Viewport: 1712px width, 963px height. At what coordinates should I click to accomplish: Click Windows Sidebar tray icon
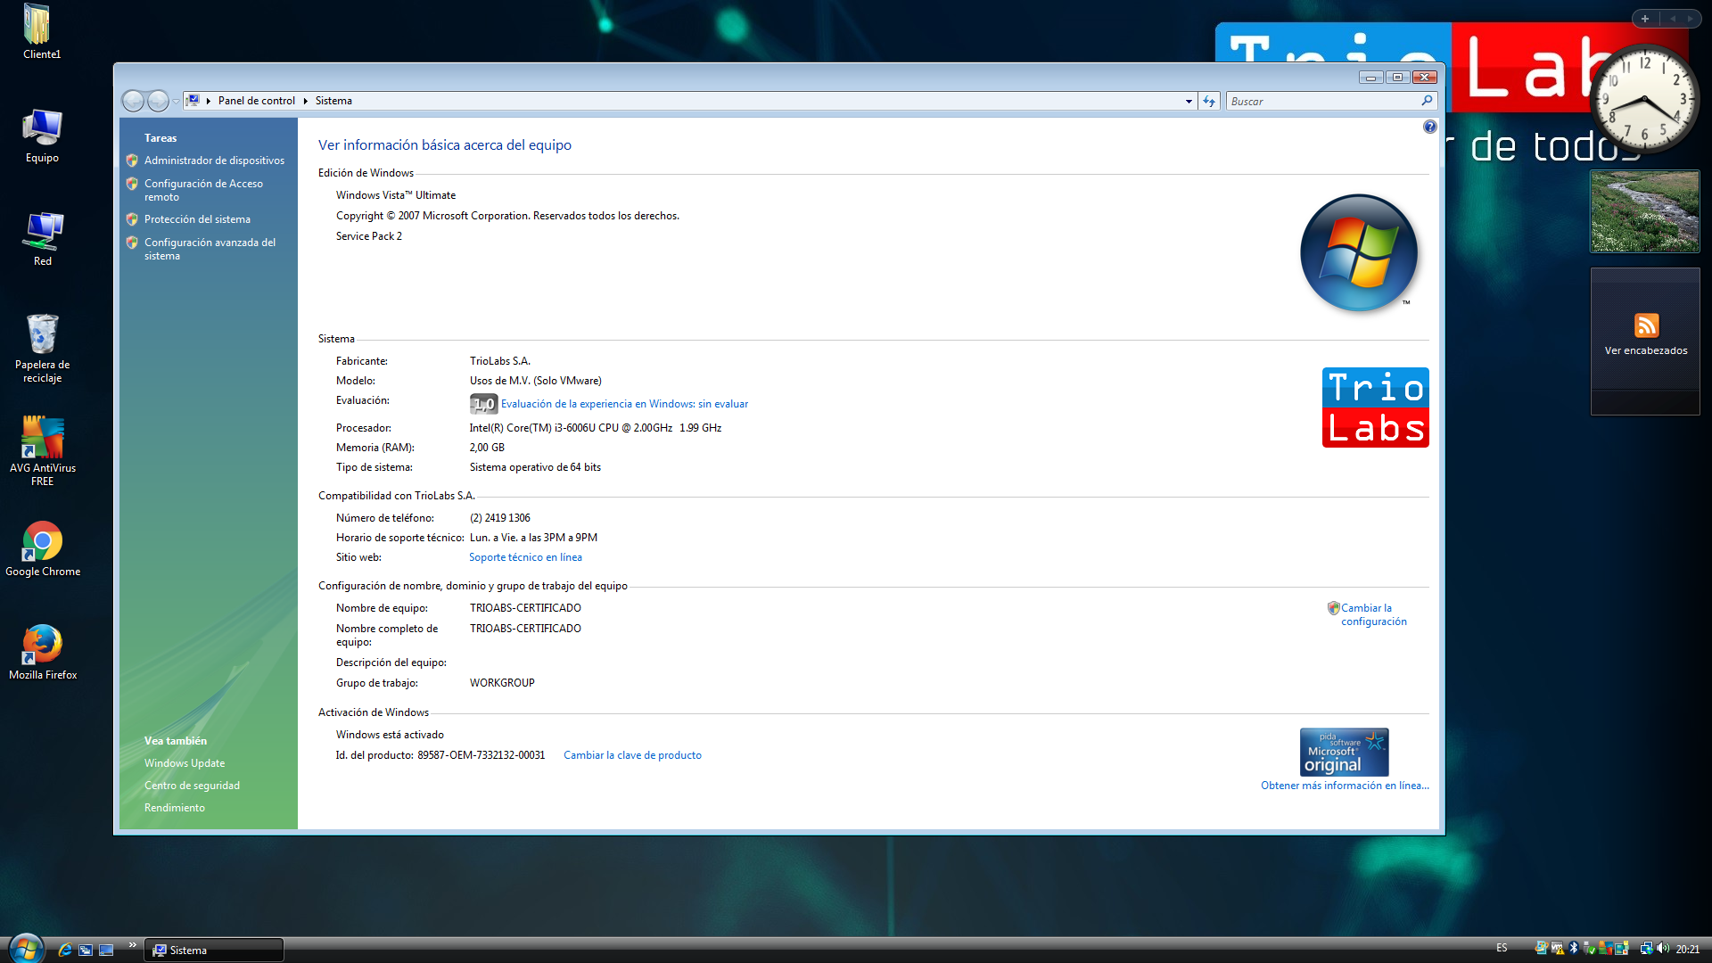[x=1622, y=948]
